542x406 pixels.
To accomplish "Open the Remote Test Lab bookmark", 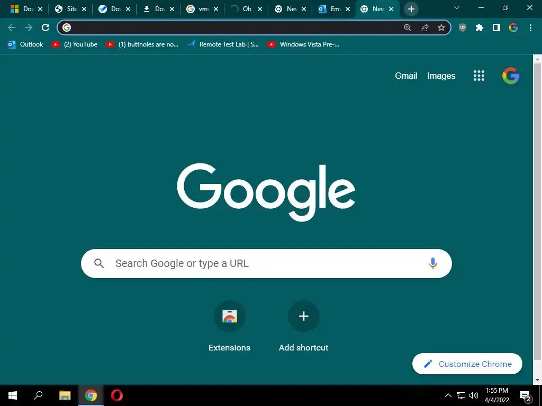I will point(223,44).
